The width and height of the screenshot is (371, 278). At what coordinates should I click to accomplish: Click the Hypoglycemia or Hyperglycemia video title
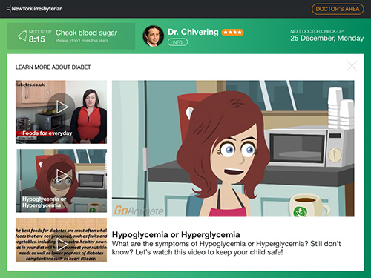(176, 234)
